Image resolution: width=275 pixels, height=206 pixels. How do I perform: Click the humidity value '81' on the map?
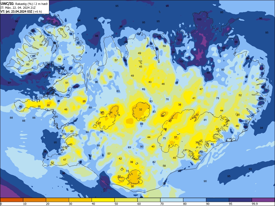(205, 120)
